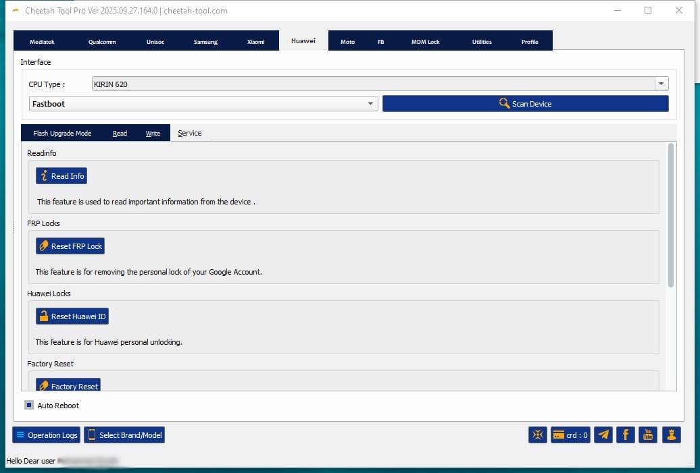Open Select Brand/Model chooser

124,435
